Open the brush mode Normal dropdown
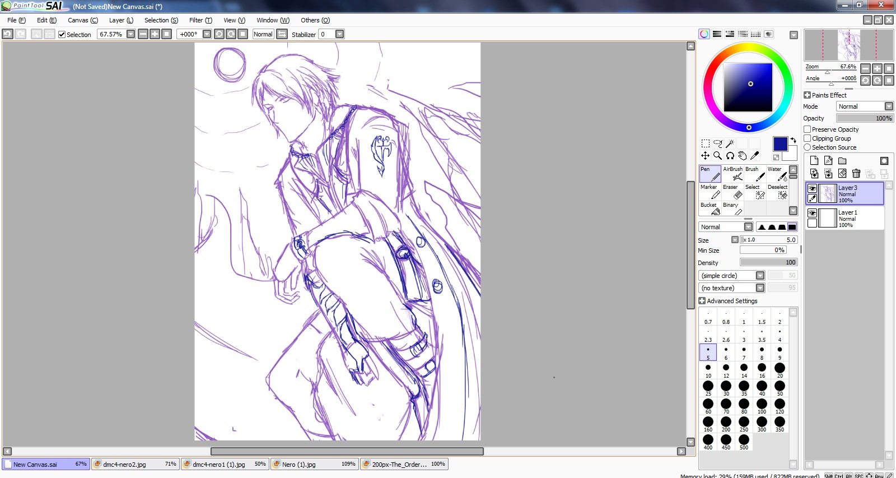Image resolution: width=896 pixels, height=478 pixels. (748, 227)
